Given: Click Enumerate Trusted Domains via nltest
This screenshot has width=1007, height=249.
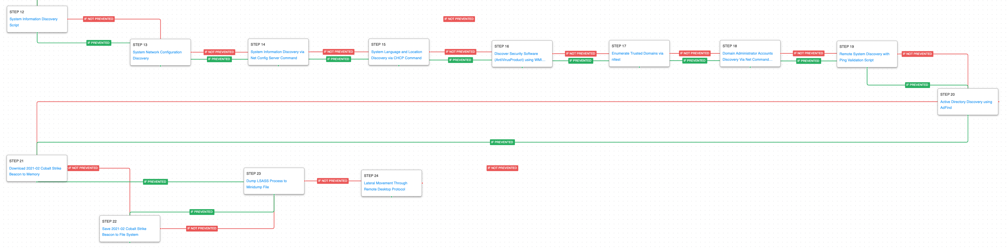Looking at the screenshot, I should pyautogui.click(x=637, y=54).
